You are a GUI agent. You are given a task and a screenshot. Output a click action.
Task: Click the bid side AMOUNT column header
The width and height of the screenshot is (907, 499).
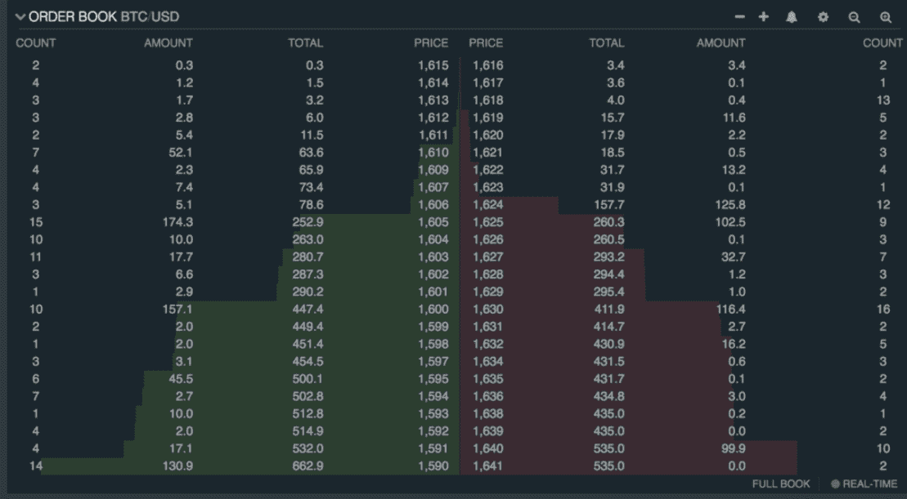pyautogui.click(x=168, y=42)
